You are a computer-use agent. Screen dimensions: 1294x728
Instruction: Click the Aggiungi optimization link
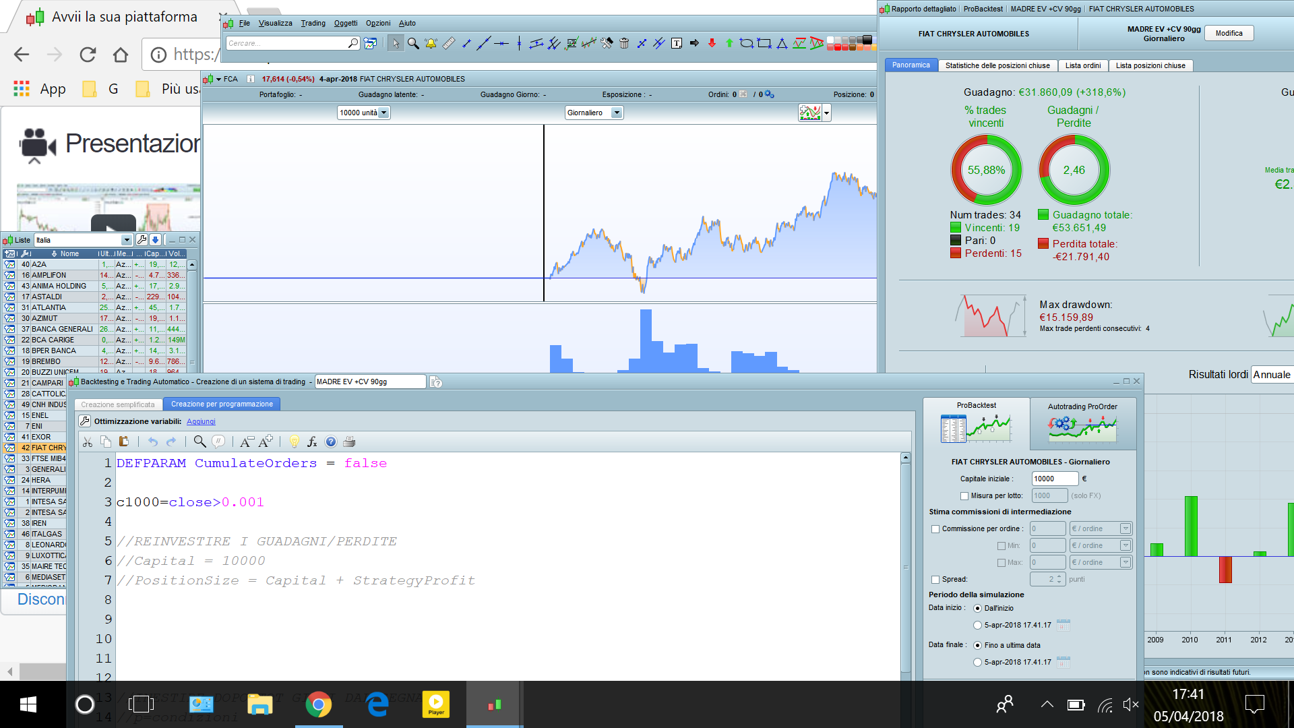(x=201, y=421)
